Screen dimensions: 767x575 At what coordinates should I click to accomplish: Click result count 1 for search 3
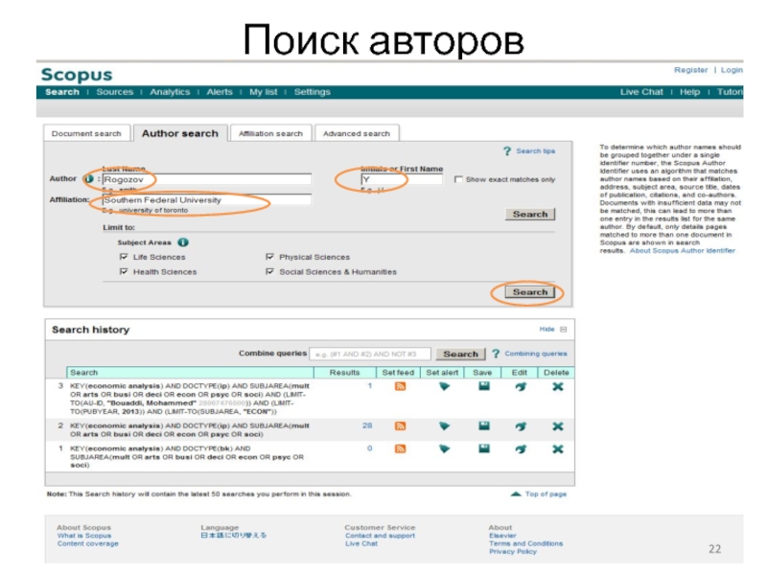pyautogui.click(x=370, y=386)
